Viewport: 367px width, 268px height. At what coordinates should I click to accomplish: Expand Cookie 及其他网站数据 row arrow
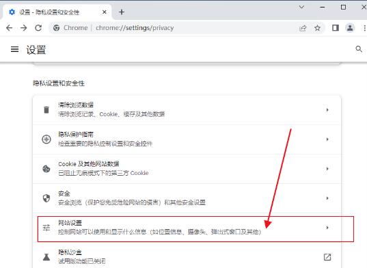click(327, 168)
